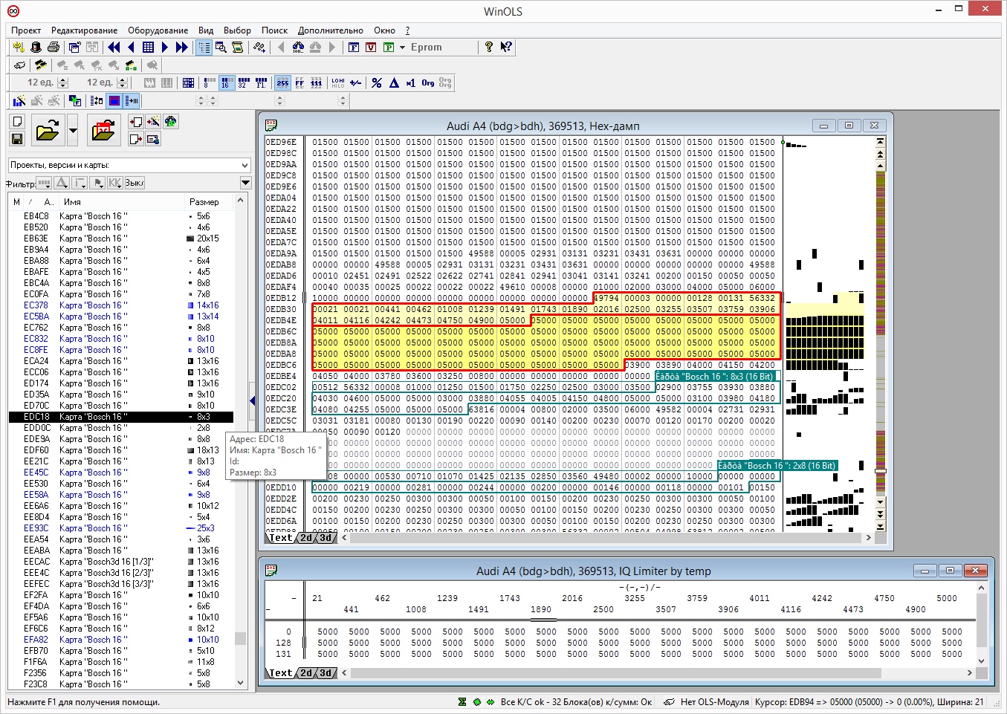Screen dimensions: 1007x714
Task: Toggle signed +/- values display
Action: [356, 82]
